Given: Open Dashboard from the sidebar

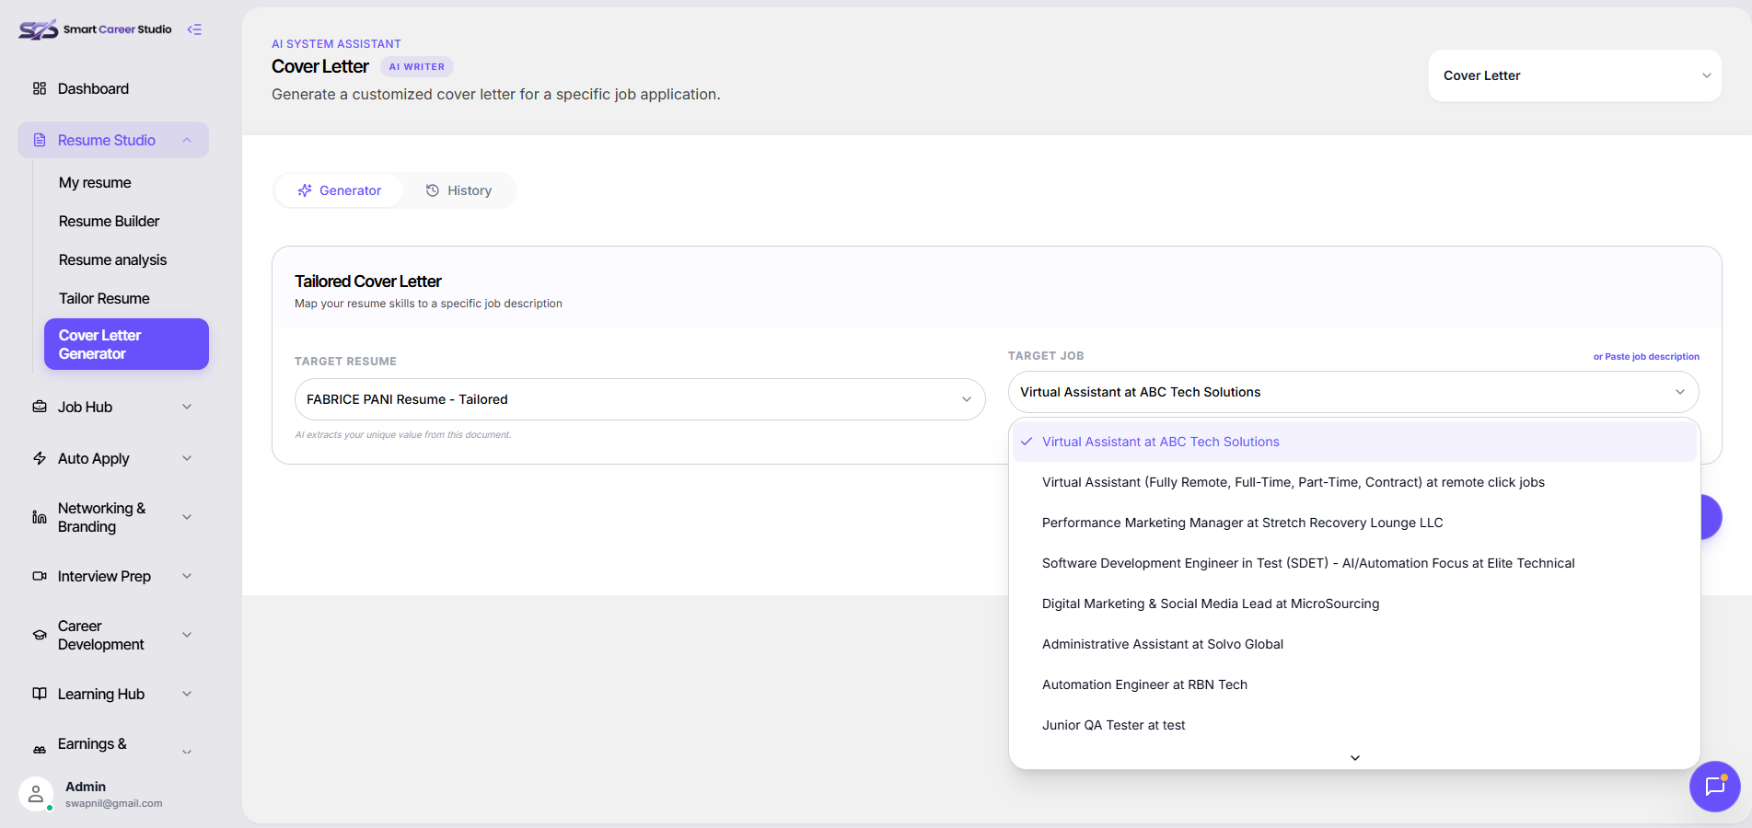Looking at the screenshot, I should coord(113,88).
